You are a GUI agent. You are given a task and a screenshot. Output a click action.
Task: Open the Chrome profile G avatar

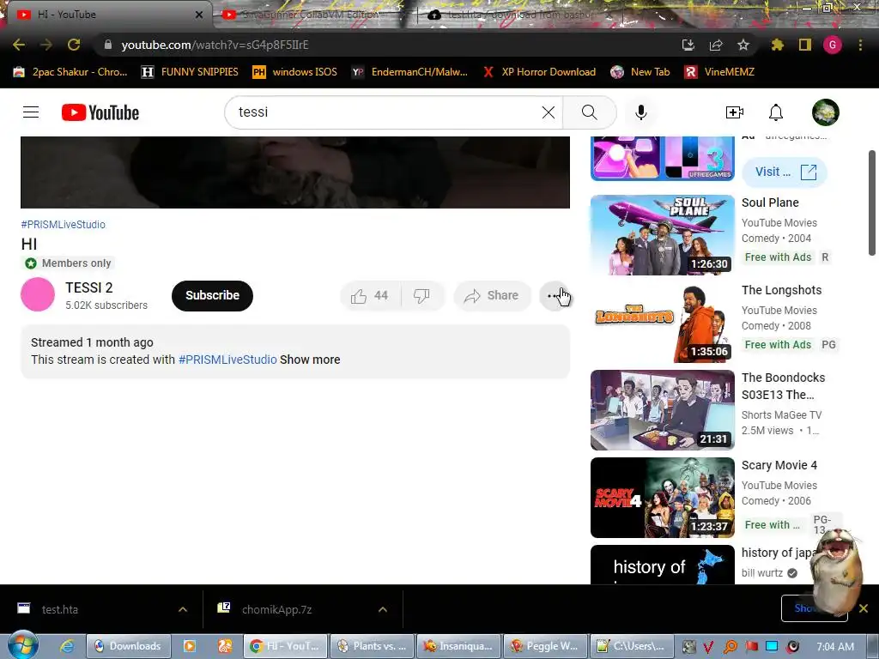(833, 45)
